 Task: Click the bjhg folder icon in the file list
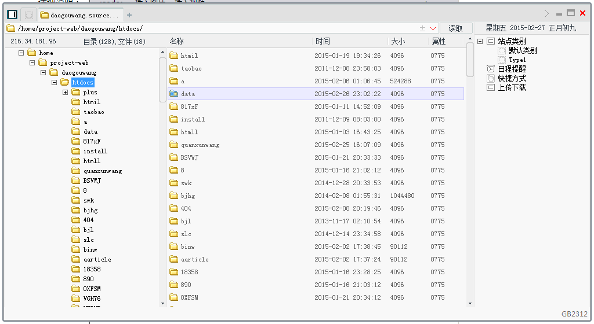174,196
